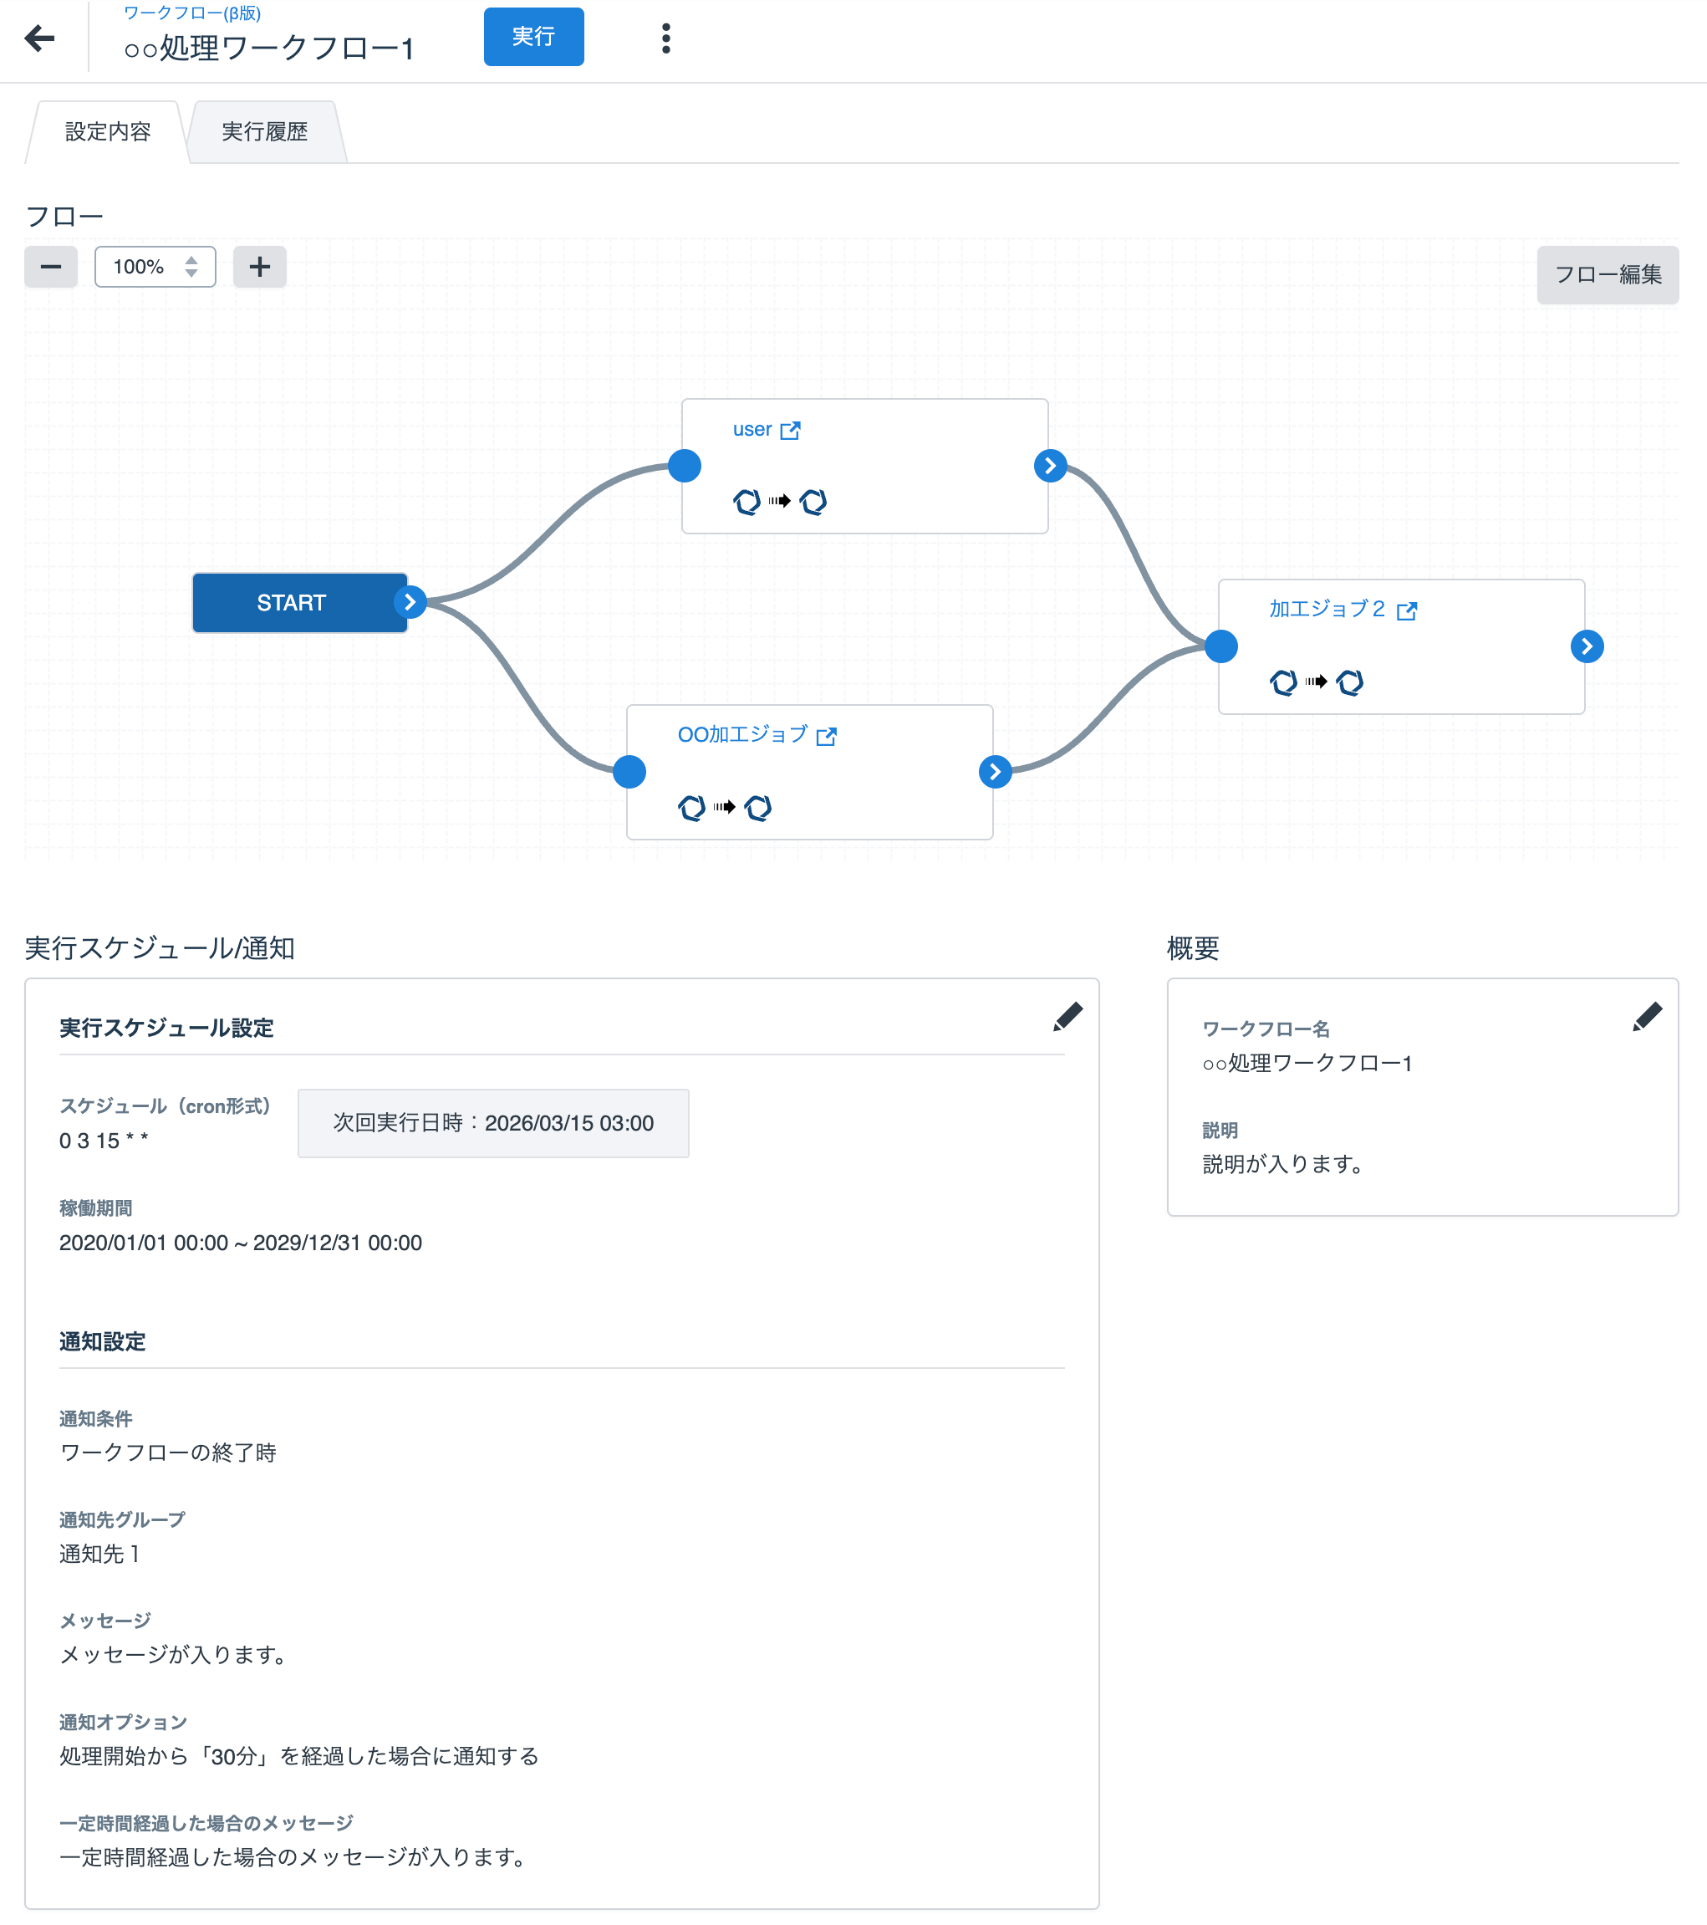Click the cron value 0 3 15 * *

[x=104, y=1141]
